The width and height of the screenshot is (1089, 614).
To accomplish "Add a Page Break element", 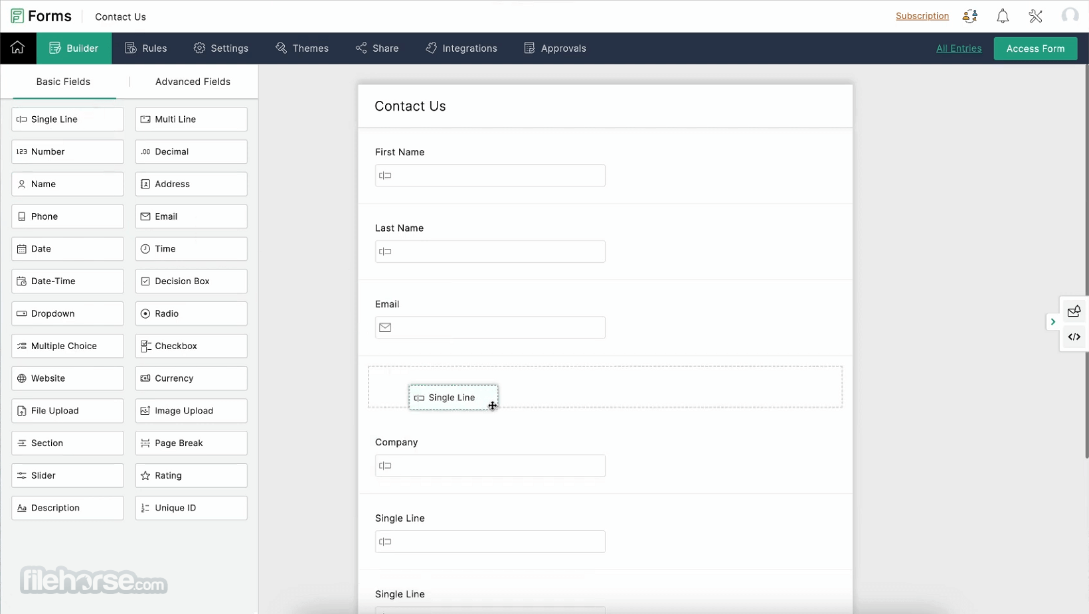I will point(191,443).
